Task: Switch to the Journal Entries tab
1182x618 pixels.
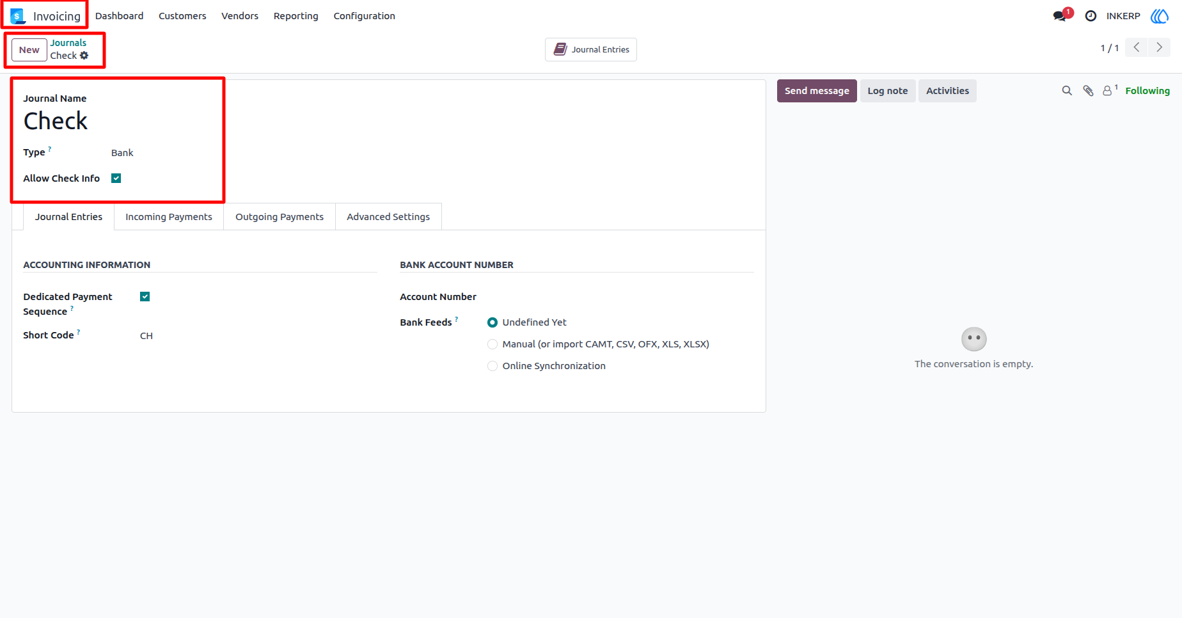Action: pos(69,217)
